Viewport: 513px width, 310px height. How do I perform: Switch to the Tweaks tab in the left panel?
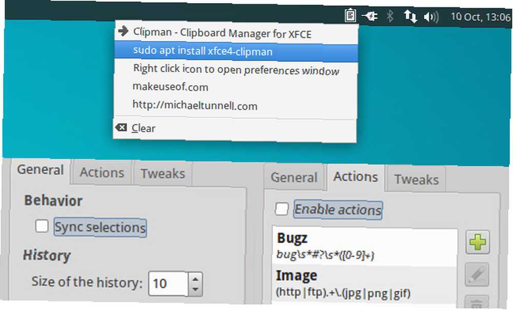coord(163,174)
